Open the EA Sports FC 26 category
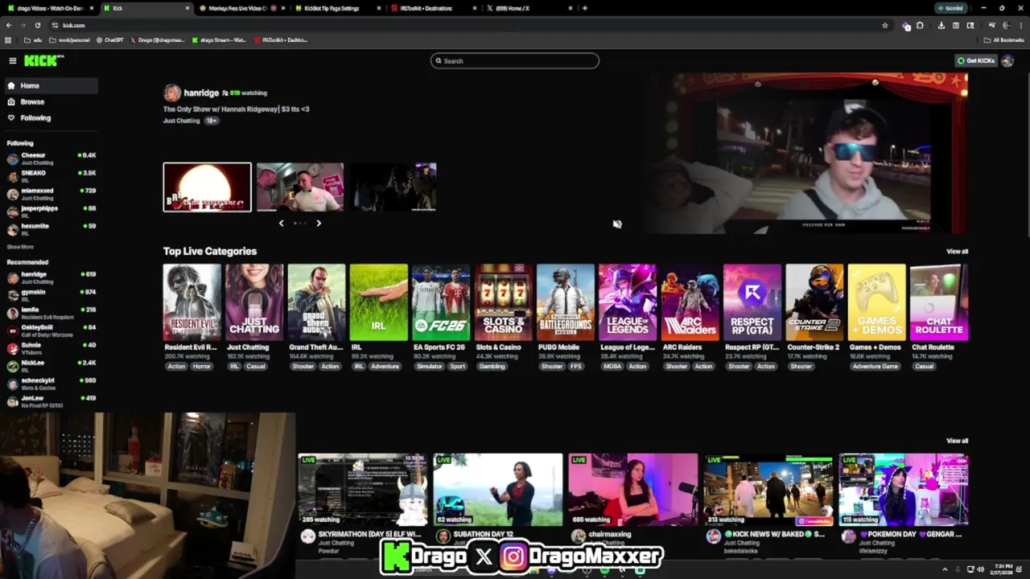Viewport: 1030px width, 579px height. [441, 302]
